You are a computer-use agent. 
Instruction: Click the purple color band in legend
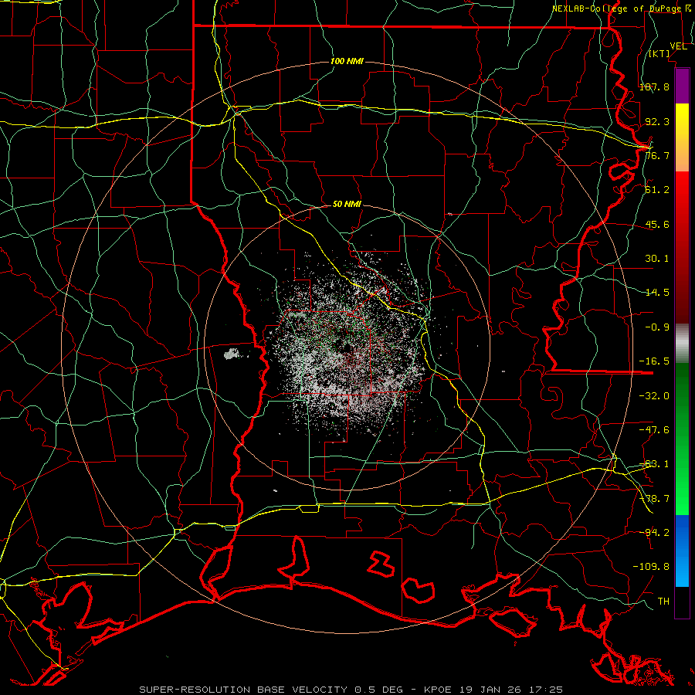coord(682,86)
